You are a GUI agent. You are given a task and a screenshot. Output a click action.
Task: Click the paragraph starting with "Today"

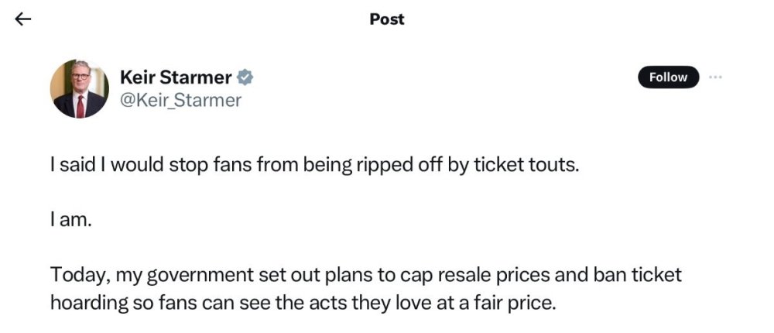(x=364, y=288)
